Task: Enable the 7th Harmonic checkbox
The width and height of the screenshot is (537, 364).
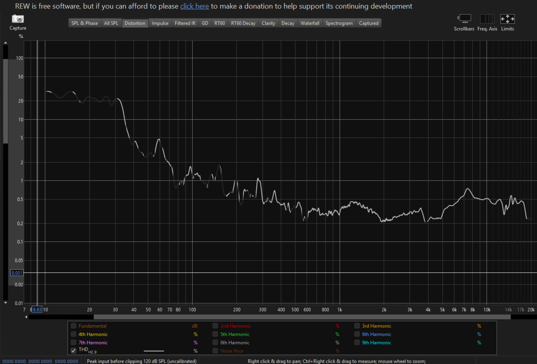Action: 74,343
